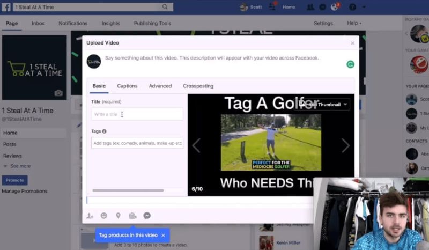Click the Facebook logo icon
Image resolution: width=429 pixels, height=250 pixels.
point(6,7)
